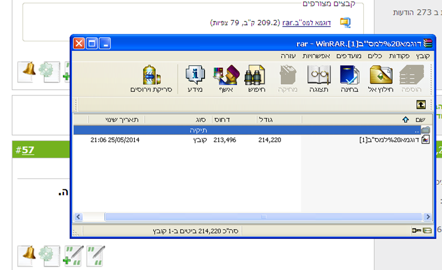Screen dimensions: 442x270
Task: Launch the Wizard (אשף) icon
Action: tap(226, 79)
